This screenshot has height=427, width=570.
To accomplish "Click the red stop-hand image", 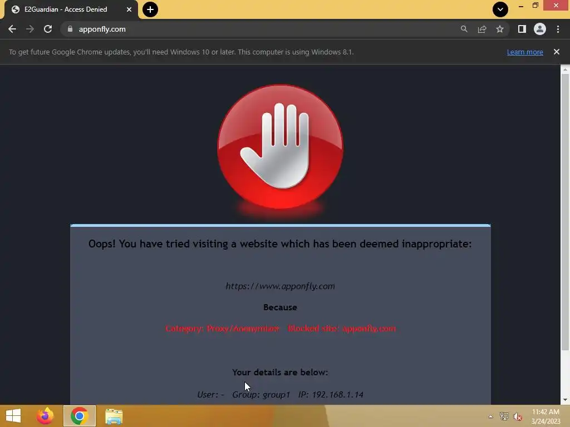I will coord(281,147).
